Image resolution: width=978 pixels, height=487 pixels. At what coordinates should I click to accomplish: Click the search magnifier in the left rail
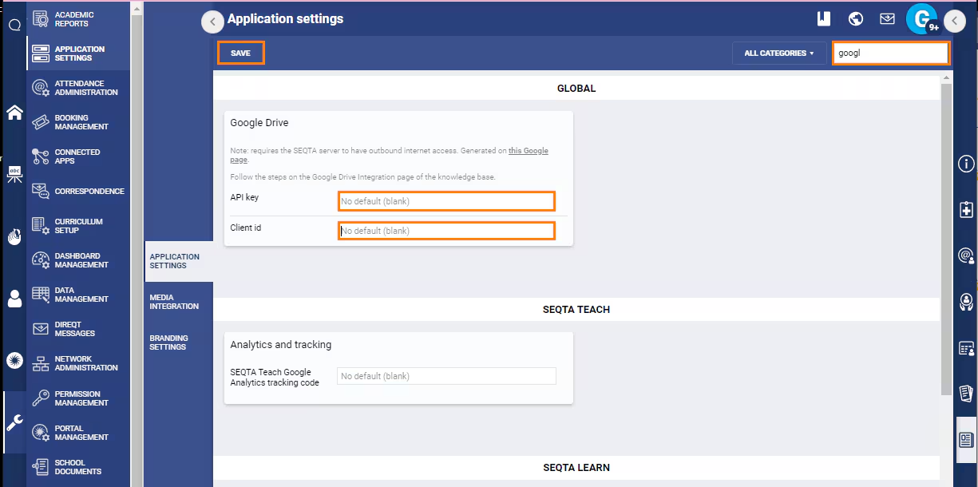click(x=14, y=25)
